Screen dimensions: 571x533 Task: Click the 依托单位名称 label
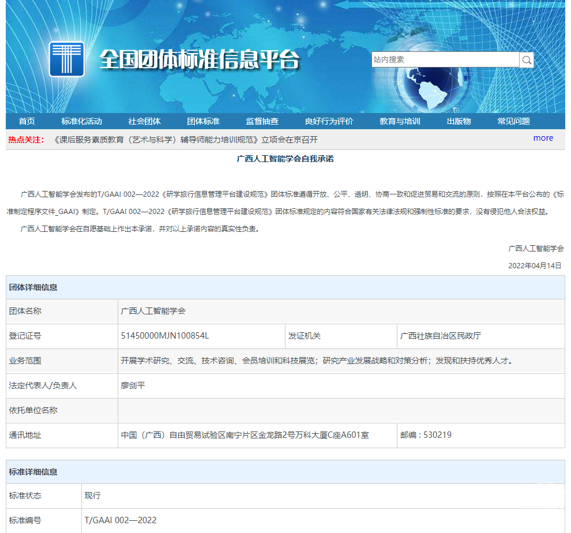click(33, 410)
